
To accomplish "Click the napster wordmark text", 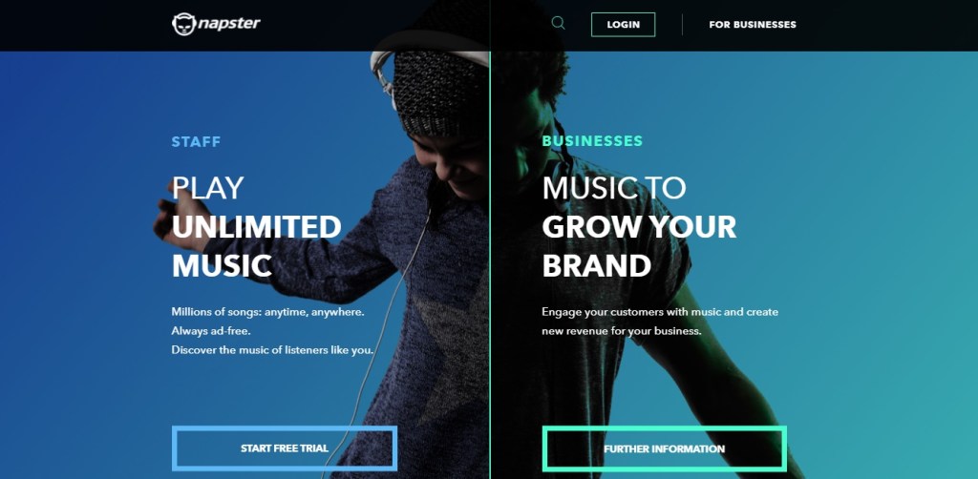I will [x=229, y=24].
